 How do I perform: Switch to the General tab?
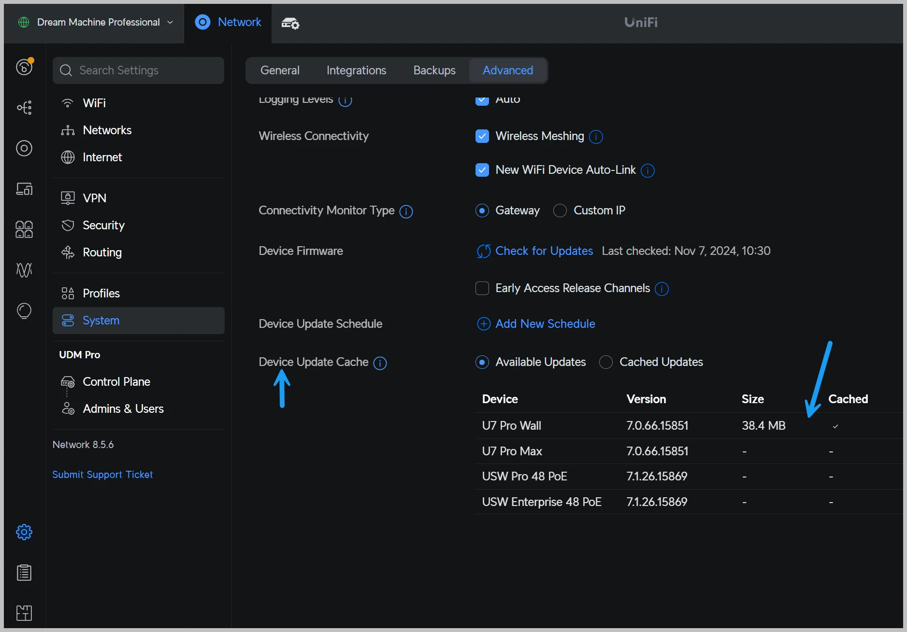click(x=280, y=70)
